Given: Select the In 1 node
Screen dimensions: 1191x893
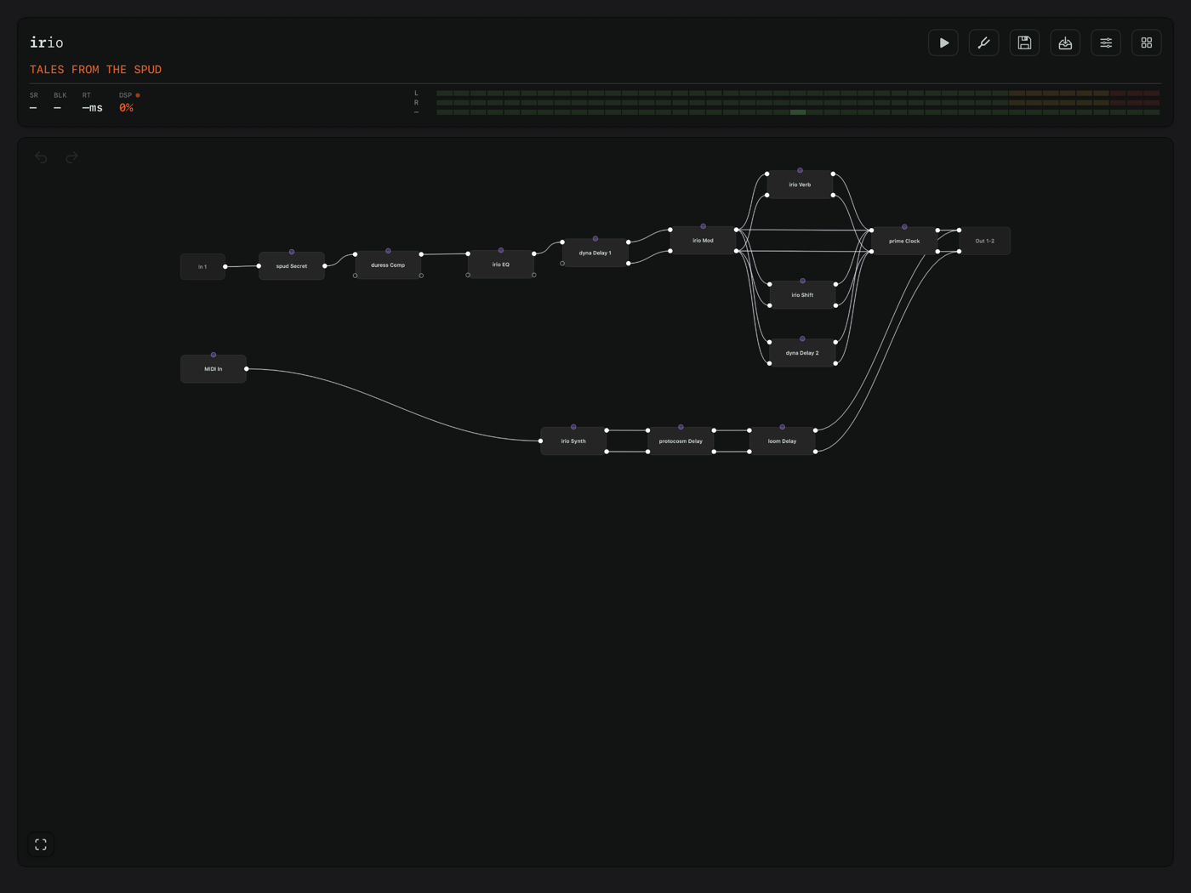Looking at the screenshot, I should pyautogui.click(x=202, y=267).
